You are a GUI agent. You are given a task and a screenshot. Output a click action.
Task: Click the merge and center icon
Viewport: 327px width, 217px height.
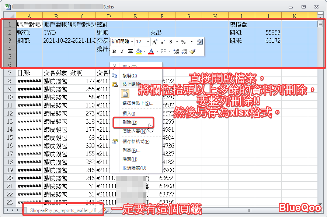tap(199, 42)
